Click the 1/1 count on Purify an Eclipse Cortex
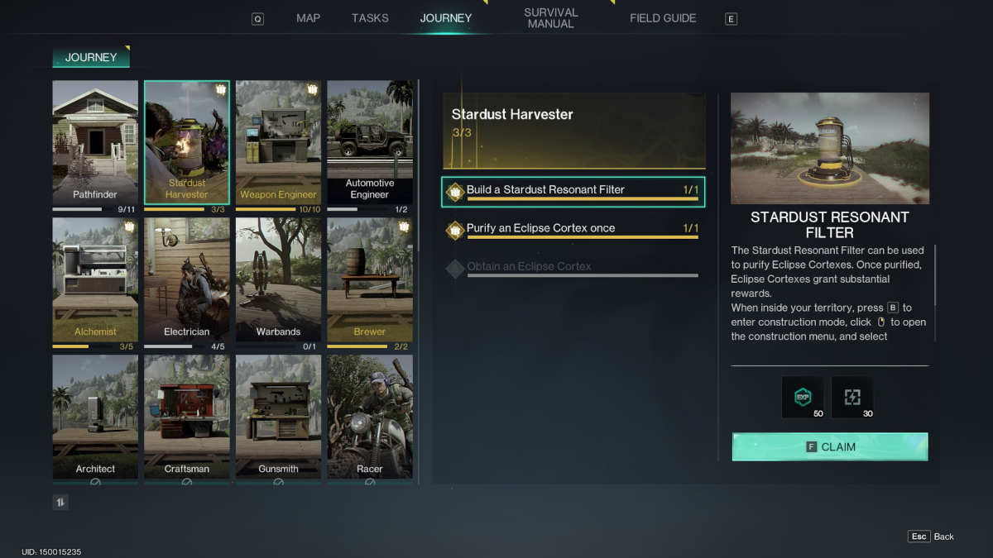Viewport: 993px width, 558px height. tap(691, 228)
